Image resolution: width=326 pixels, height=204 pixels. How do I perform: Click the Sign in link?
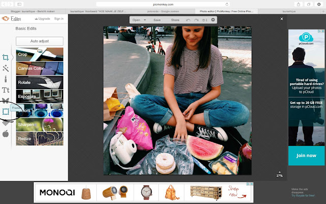point(59,19)
